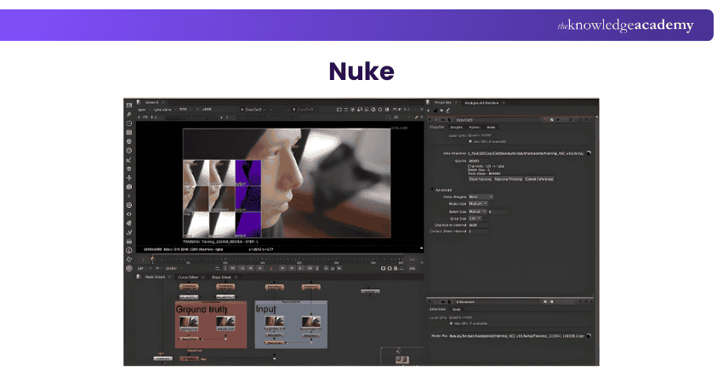
Task: Select the Ground truth backdrop node
Action: point(211,324)
